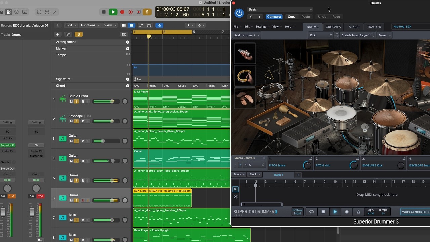Click the Compare button
The image size is (430, 242).
click(x=274, y=17)
